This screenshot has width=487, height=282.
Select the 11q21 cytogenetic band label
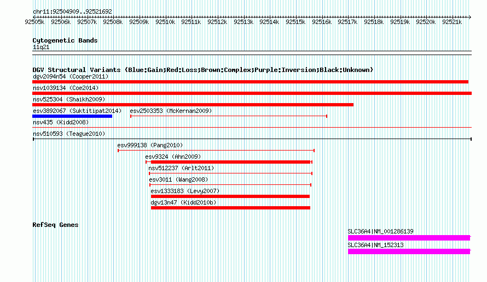tap(41, 47)
